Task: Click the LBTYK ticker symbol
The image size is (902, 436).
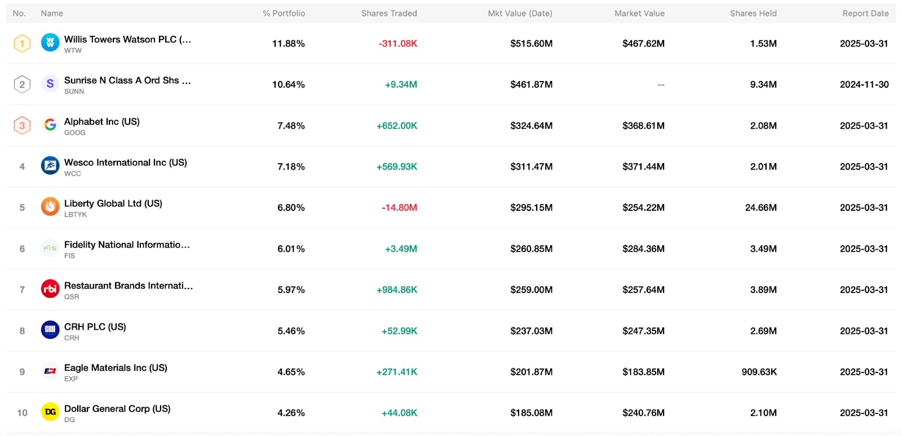Action: coord(76,215)
